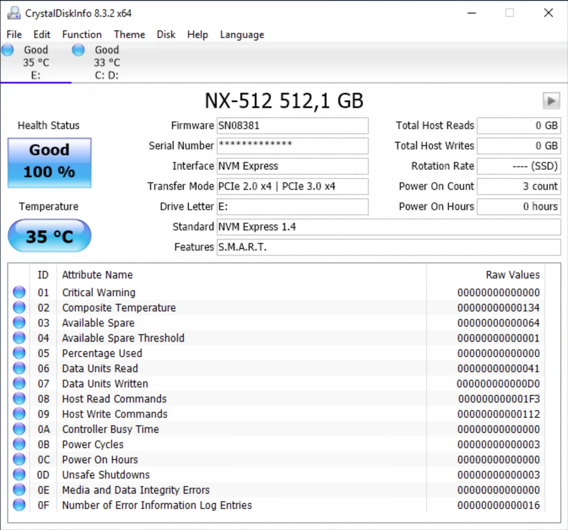Open the Disk menu
568x530 pixels.
pos(166,34)
